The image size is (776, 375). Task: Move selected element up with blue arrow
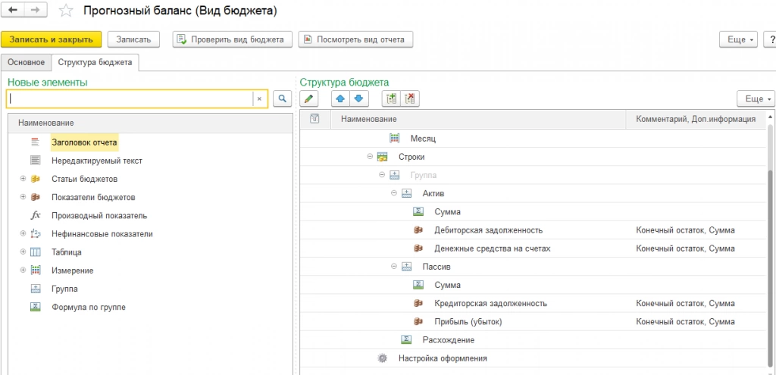pyautogui.click(x=340, y=98)
